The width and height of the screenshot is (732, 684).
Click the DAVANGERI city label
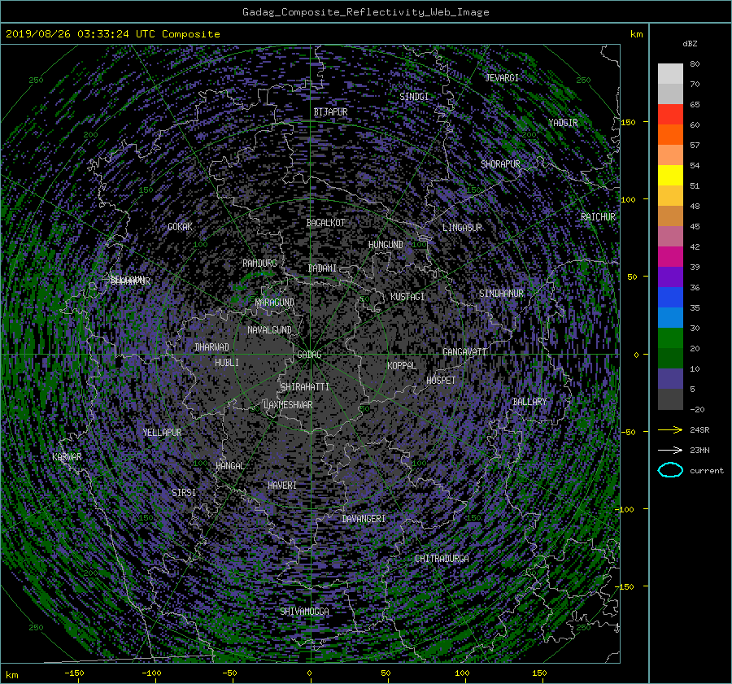pyautogui.click(x=364, y=519)
